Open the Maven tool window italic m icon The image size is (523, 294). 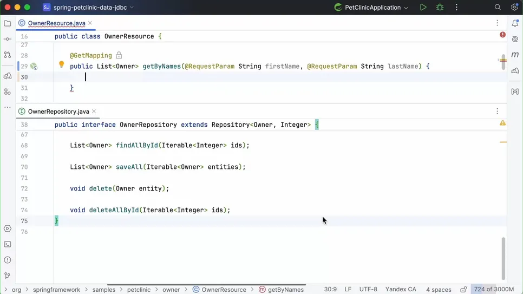click(515, 55)
